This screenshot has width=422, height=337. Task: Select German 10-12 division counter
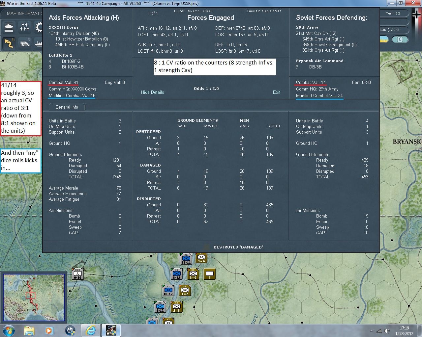click(168, 291)
